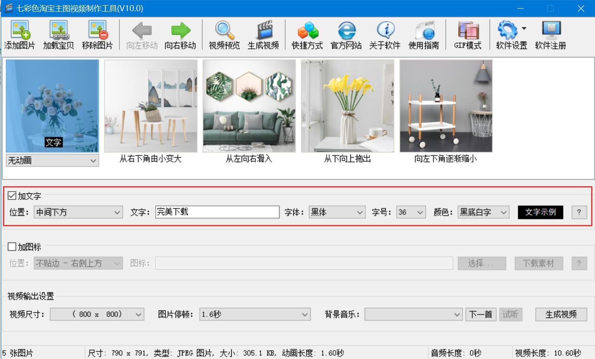The height and width of the screenshot is (359, 595).
Task: Expand 颜色 dropdown showing 黑底白字
Action: coord(484,212)
